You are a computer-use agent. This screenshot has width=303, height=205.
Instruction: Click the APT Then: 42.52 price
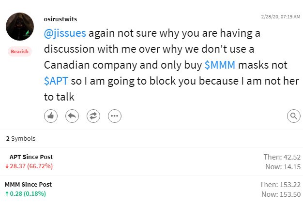click(282, 157)
